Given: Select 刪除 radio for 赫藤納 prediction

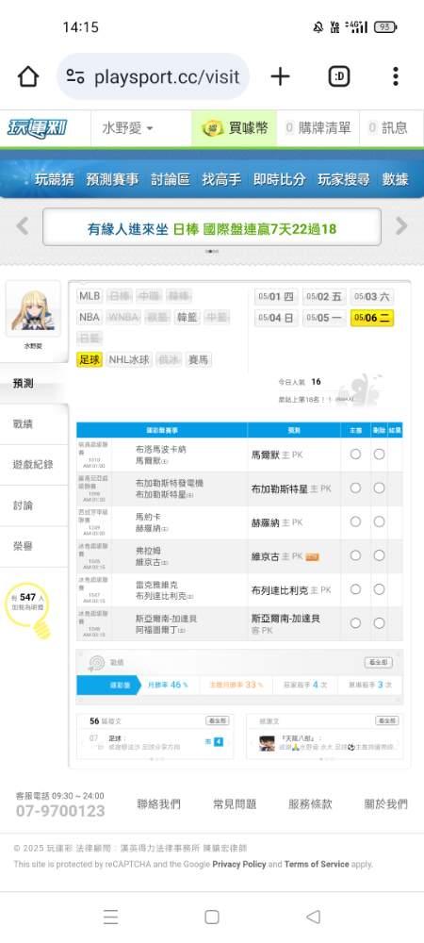Looking at the screenshot, I should (x=379, y=522).
